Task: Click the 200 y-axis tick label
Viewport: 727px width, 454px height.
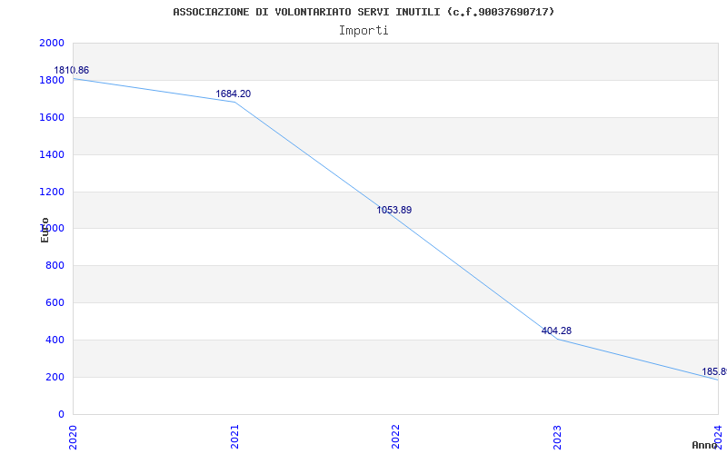Action: [x=55, y=377]
